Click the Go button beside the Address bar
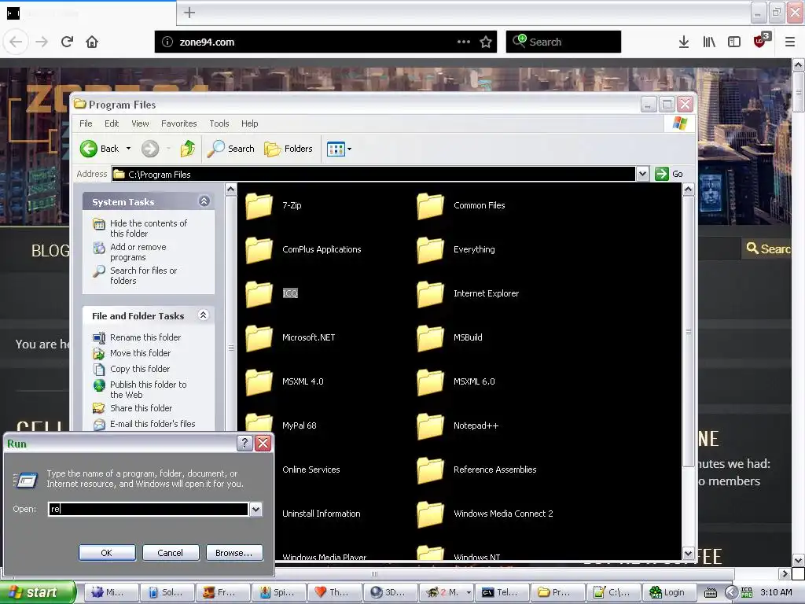Image resolution: width=805 pixels, height=604 pixels. coord(670,174)
